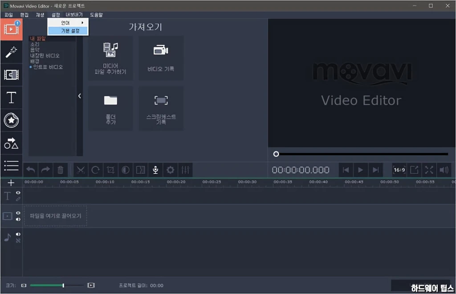Open the 16:9 aspect ratio selector
The height and width of the screenshot is (294, 456).
point(399,170)
